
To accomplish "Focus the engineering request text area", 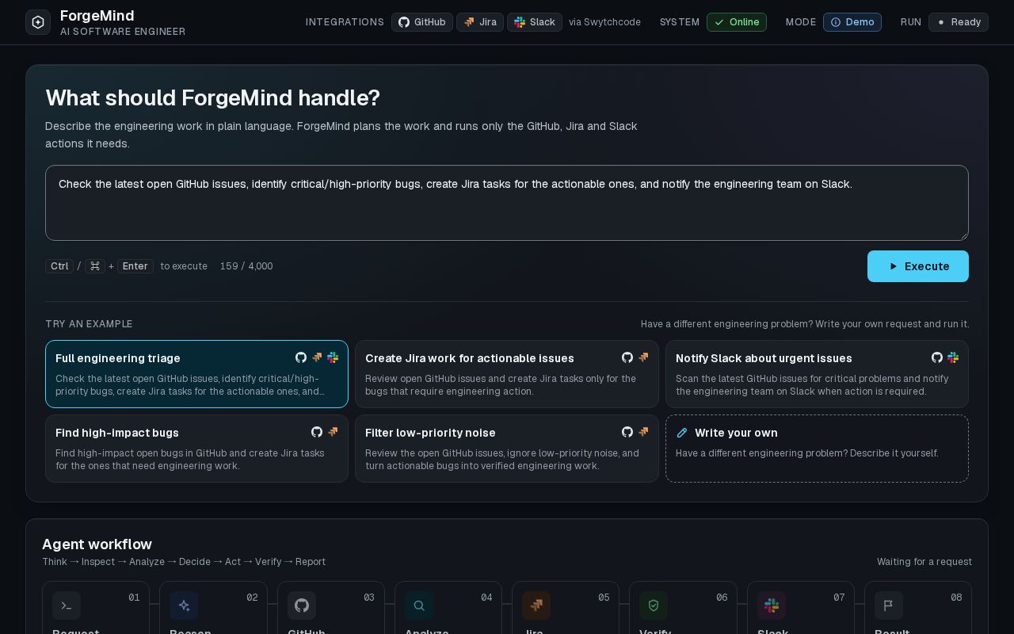I will pos(507,203).
